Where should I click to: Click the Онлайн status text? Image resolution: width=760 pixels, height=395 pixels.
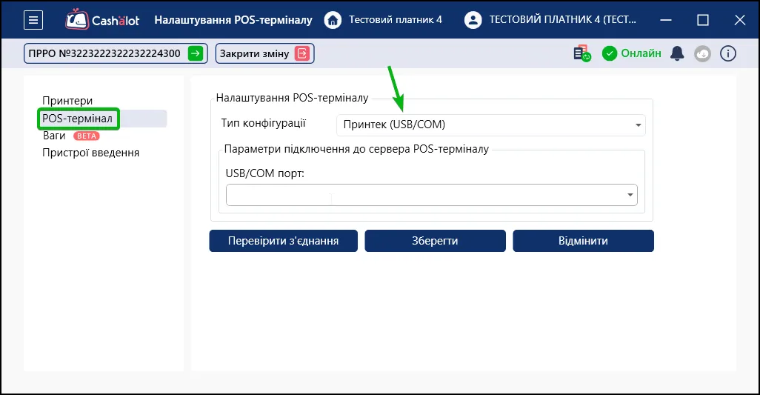point(641,53)
